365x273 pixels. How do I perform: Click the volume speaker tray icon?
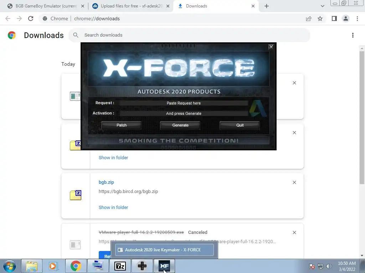point(329,266)
